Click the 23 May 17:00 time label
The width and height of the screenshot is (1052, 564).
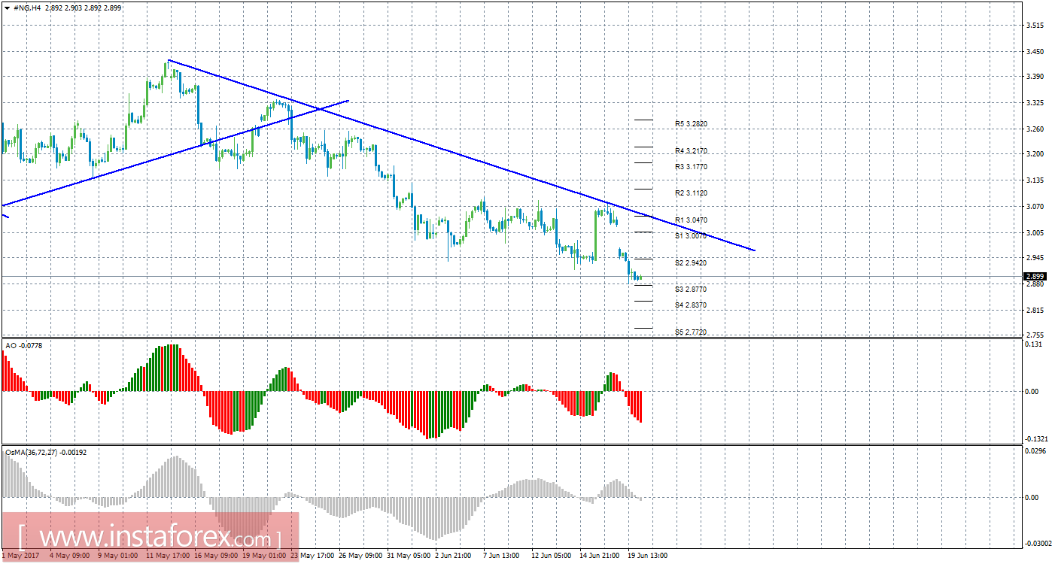(x=313, y=556)
